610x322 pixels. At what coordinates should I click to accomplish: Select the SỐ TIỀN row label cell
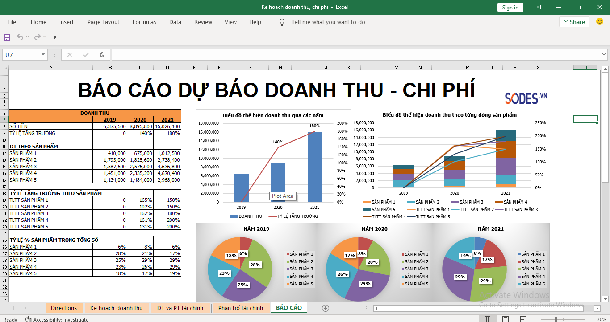click(x=51, y=126)
